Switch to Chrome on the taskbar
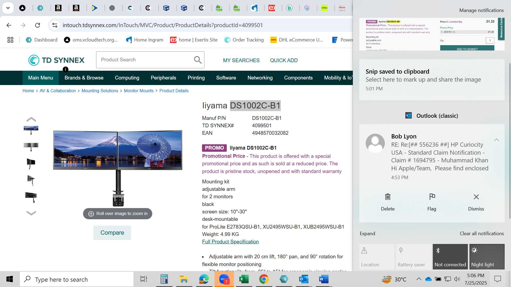 (264, 279)
